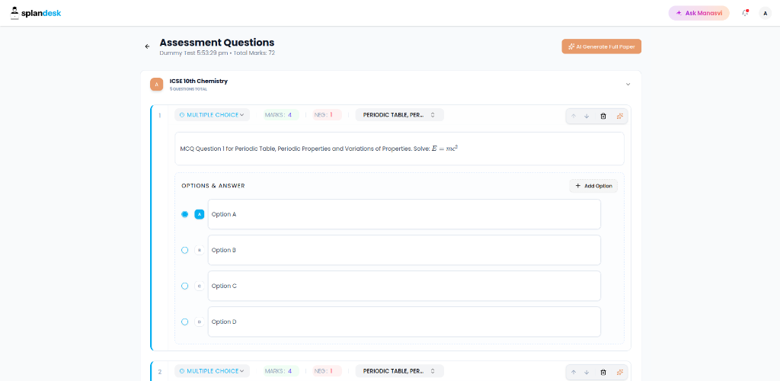Click the splandesk logo
Screen dimensions: 780x381
(x=35, y=13)
